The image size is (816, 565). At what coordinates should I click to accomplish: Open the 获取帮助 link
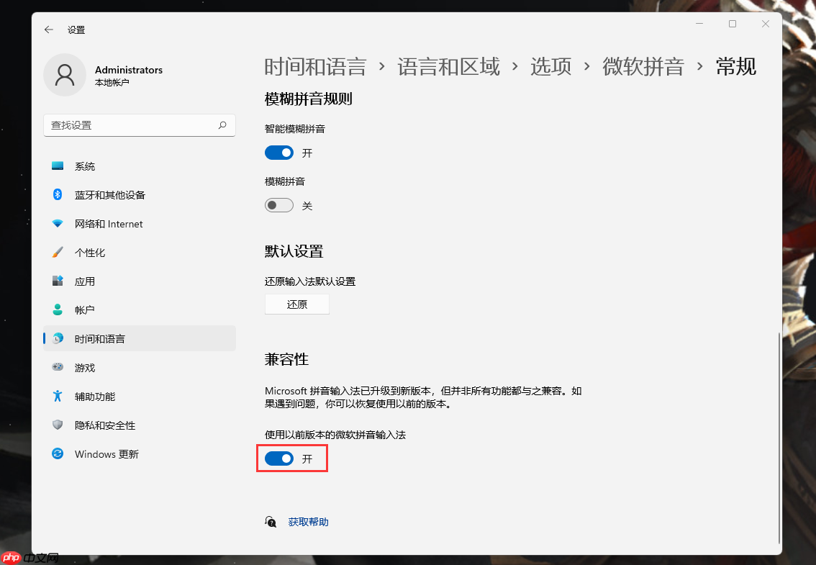point(308,521)
